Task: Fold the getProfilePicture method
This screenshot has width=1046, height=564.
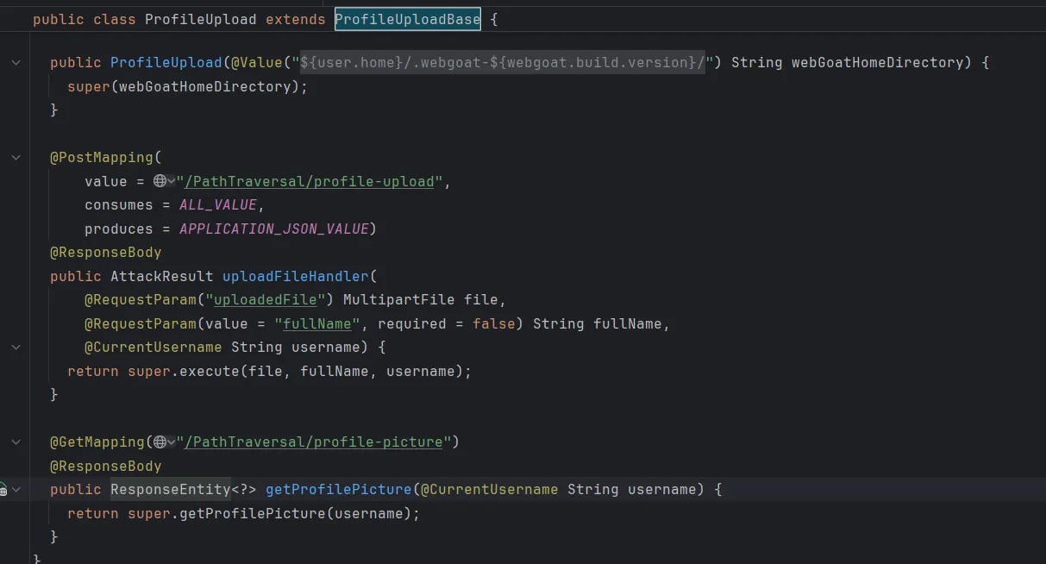Action: pos(16,490)
